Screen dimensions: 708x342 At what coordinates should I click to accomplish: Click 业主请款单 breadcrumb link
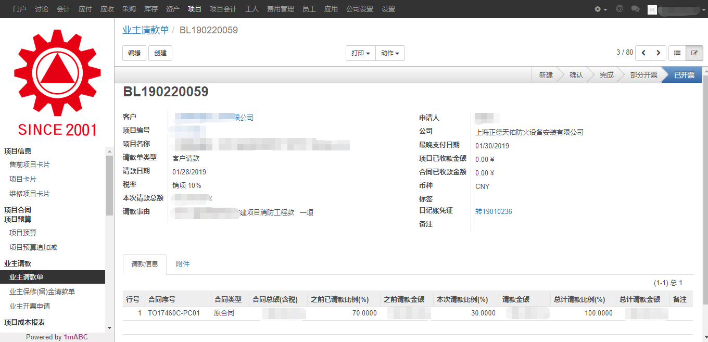tap(146, 30)
